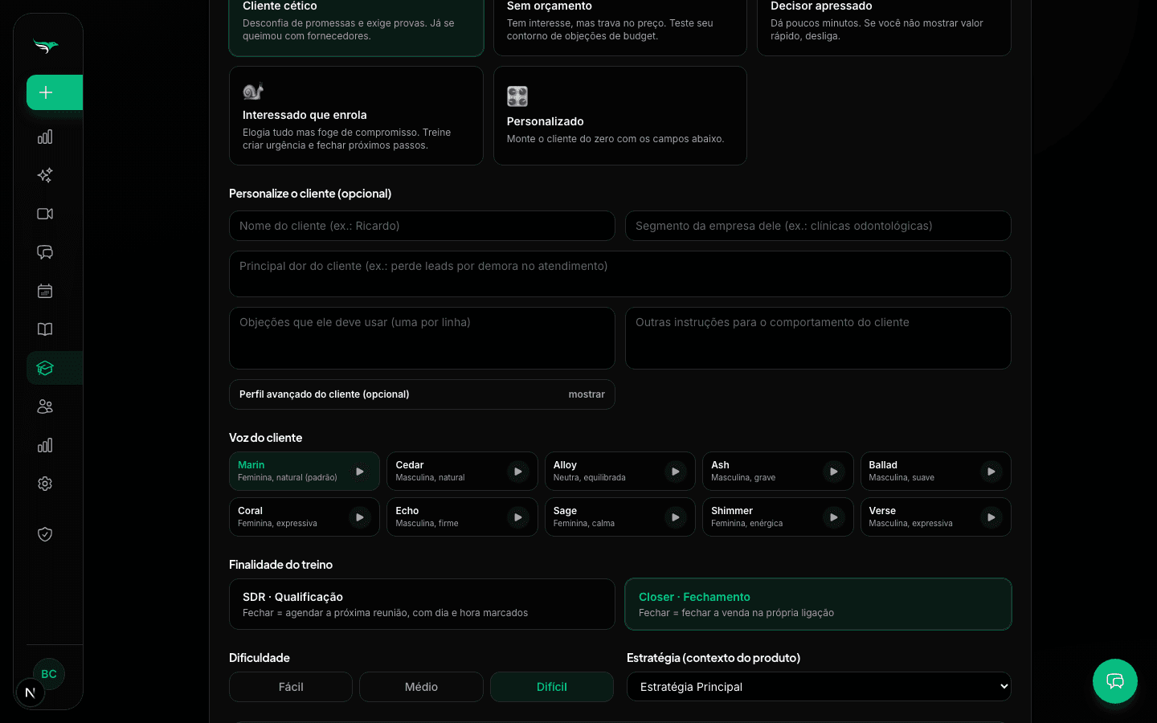Play the Echo voice preview

tap(518, 517)
